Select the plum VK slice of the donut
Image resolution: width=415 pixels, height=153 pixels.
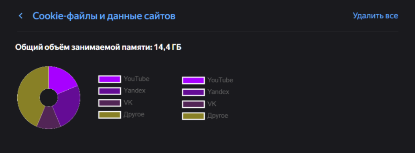click(x=48, y=118)
